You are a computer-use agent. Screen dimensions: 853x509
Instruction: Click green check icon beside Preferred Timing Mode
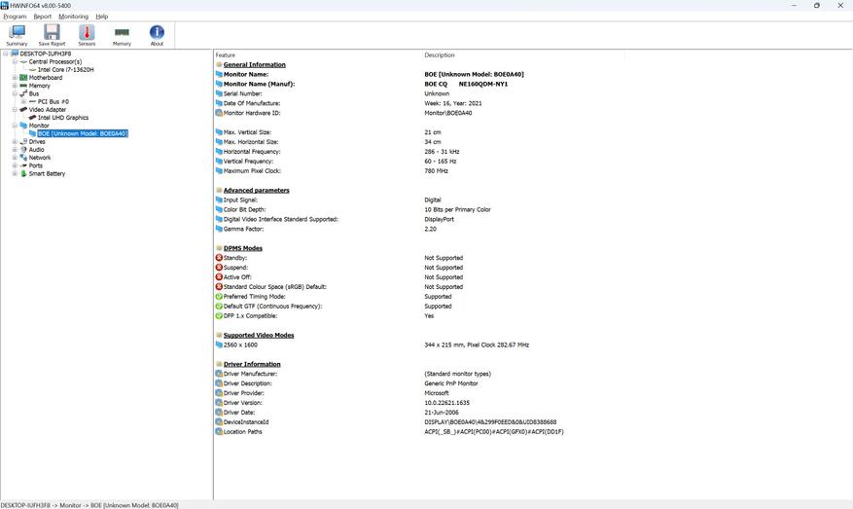219,297
